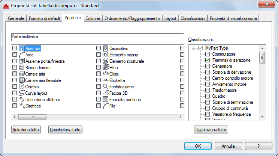Click the Elica helix icon

[x=105, y=68]
